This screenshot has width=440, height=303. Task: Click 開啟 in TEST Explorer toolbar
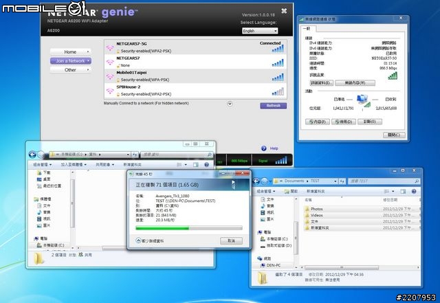pyautogui.click(x=291, y=191)
